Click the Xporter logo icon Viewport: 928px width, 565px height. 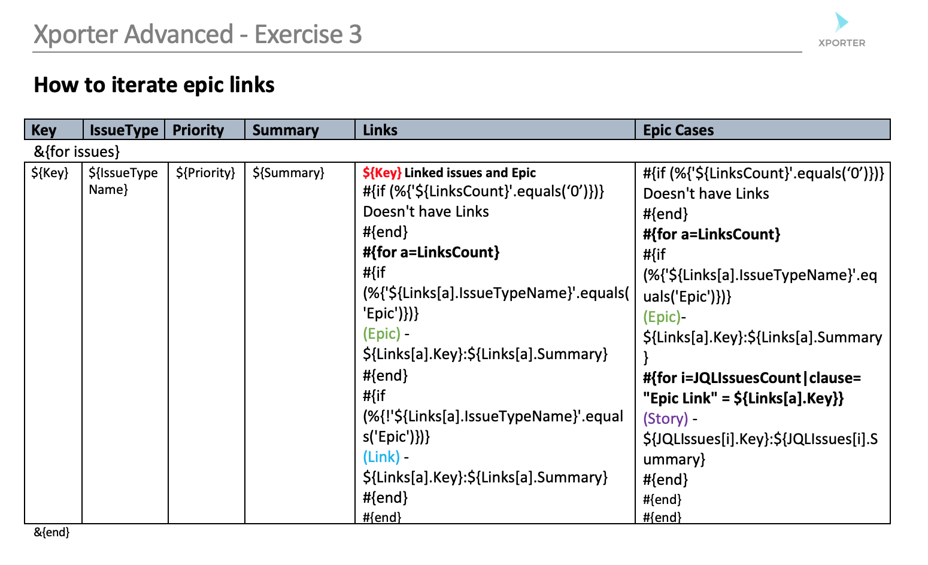pos(841,23)
